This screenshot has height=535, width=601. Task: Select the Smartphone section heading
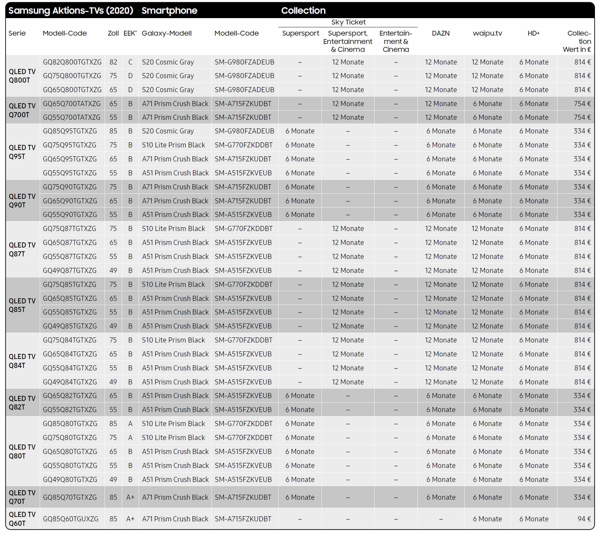click(169, 10)
